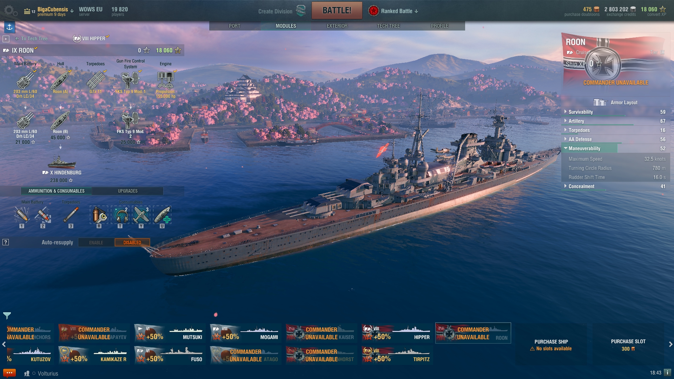Screen dimensions: 674x379
Task: Click the anchor port icon
Action: click(x=9, y=27)
